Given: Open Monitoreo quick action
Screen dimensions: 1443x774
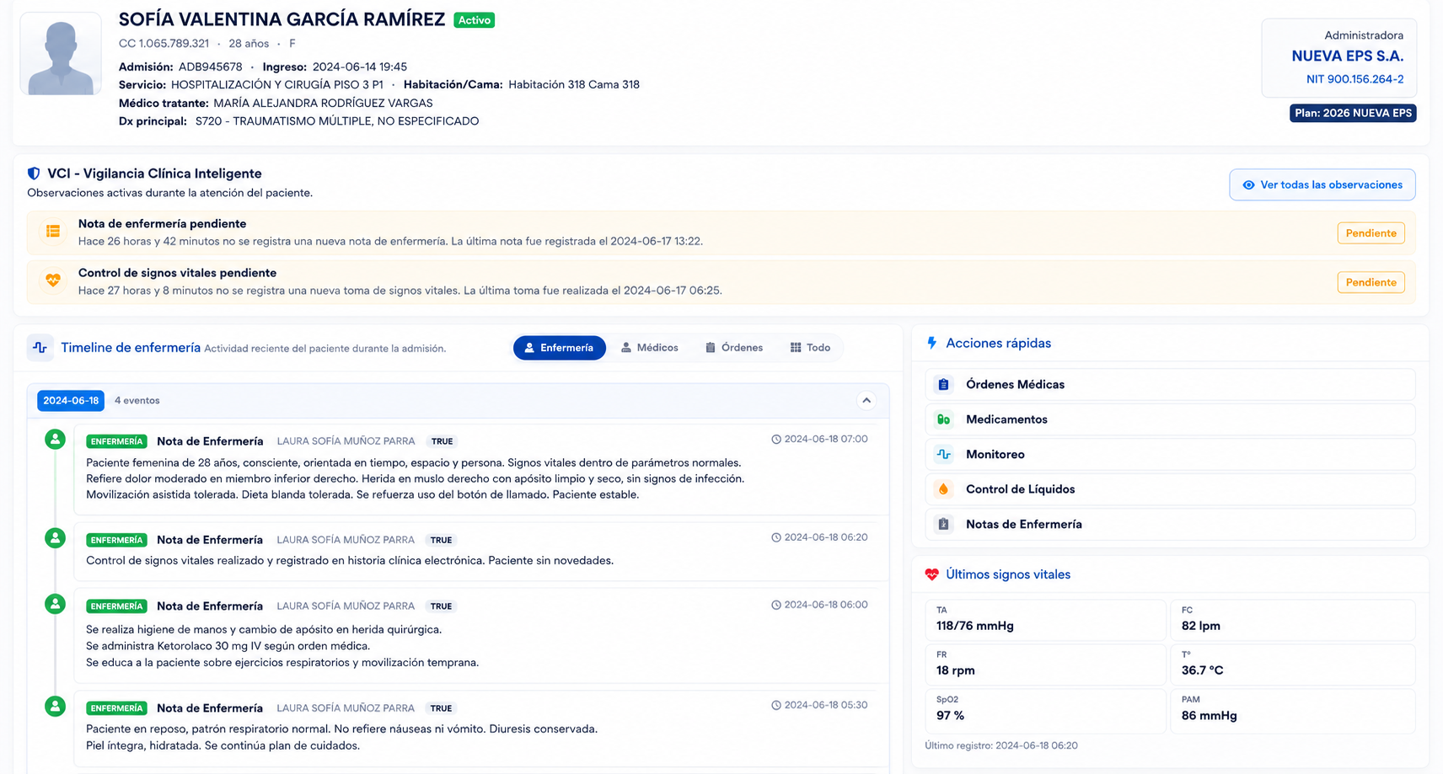Looking at the screenshot, I should point(1170,455).
